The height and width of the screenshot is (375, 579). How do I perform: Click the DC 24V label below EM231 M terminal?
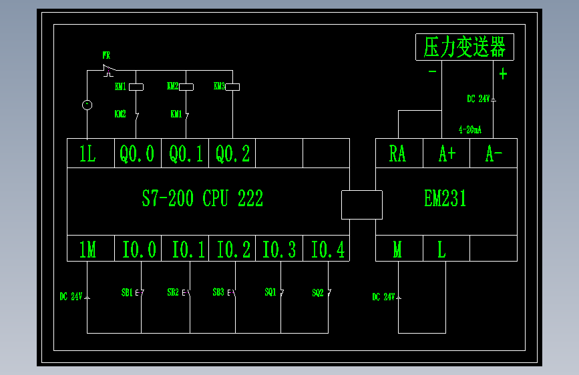click(x=383, y=297)
